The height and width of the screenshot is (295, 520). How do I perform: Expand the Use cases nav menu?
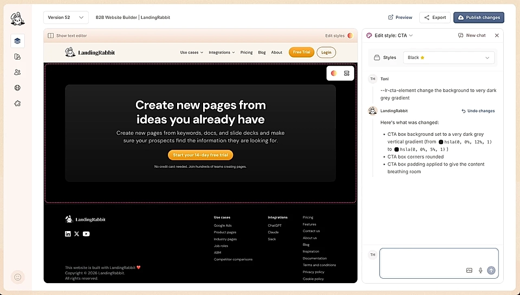(x=192, y=53)
